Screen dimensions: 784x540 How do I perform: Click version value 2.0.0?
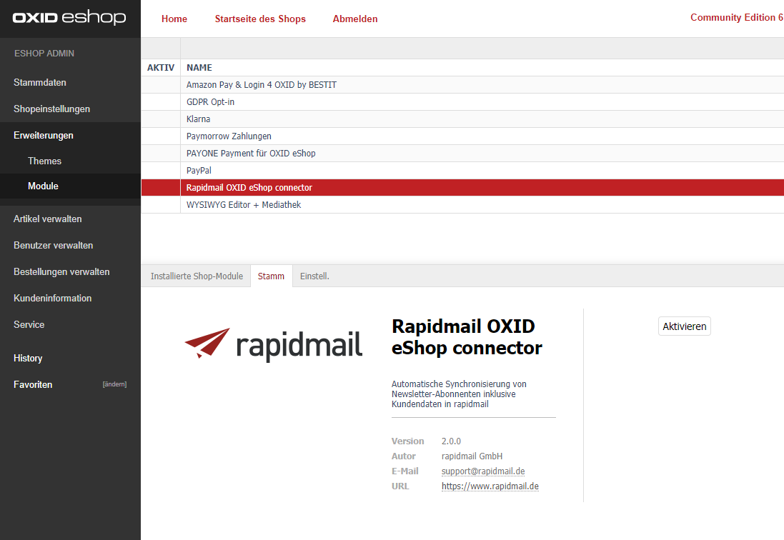click(x=451, y=441)
